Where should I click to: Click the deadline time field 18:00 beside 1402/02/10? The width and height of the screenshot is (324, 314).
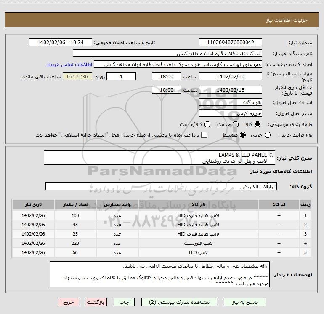(x=167, y=76)
